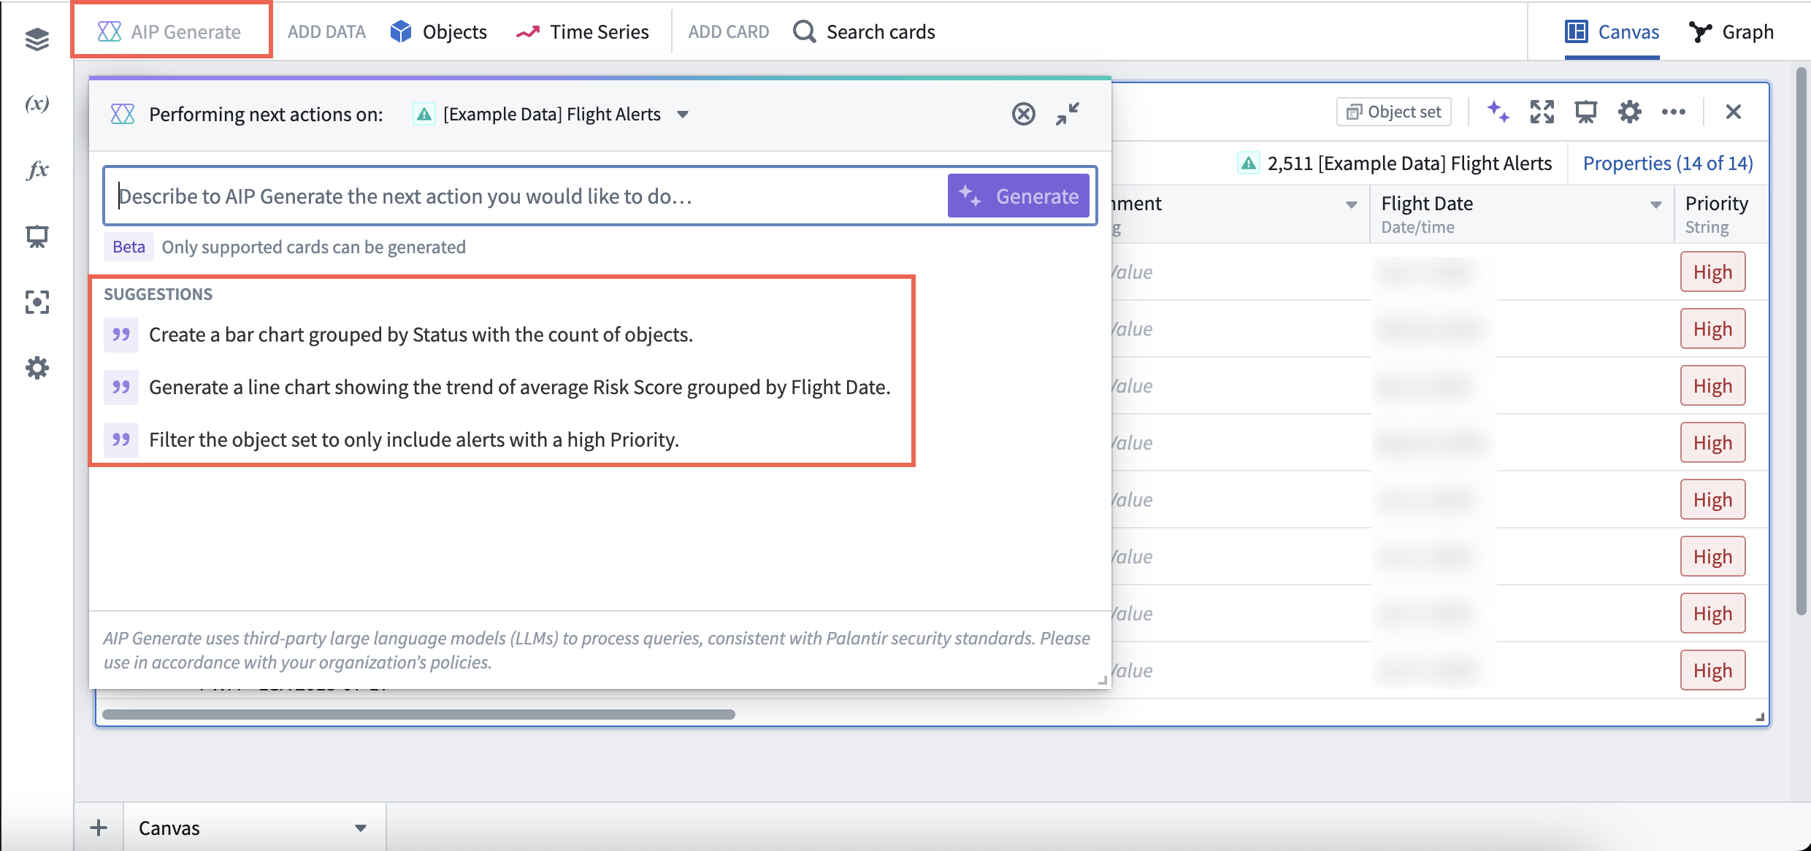
Task: Collapse the AIP Generate panel with arrows icon
Action: [1068, 114]
